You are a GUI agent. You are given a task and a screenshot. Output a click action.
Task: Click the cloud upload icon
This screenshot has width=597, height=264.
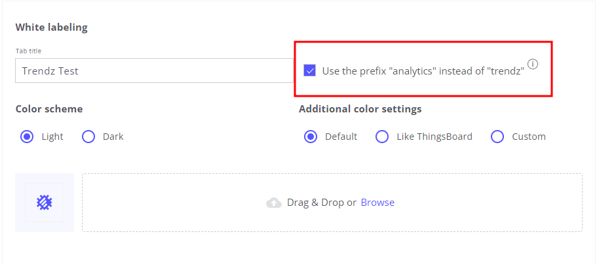tap(274, 203)
